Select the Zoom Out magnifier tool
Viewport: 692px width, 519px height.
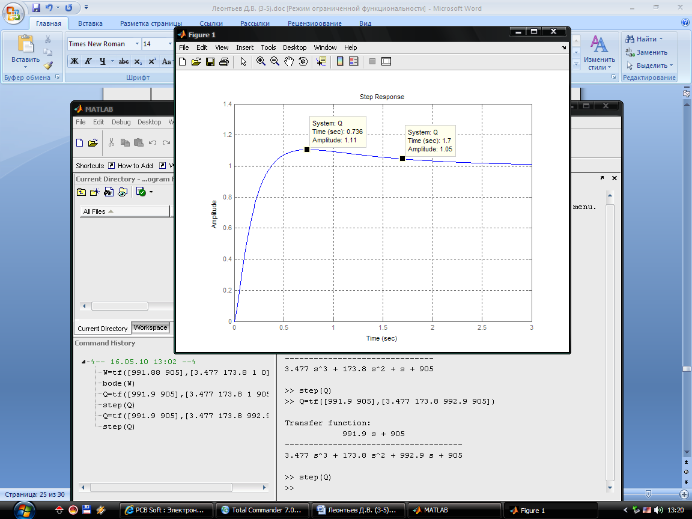point(275,61)
